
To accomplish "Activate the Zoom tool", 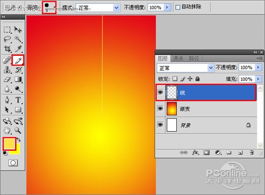I will tap(18, 131).
